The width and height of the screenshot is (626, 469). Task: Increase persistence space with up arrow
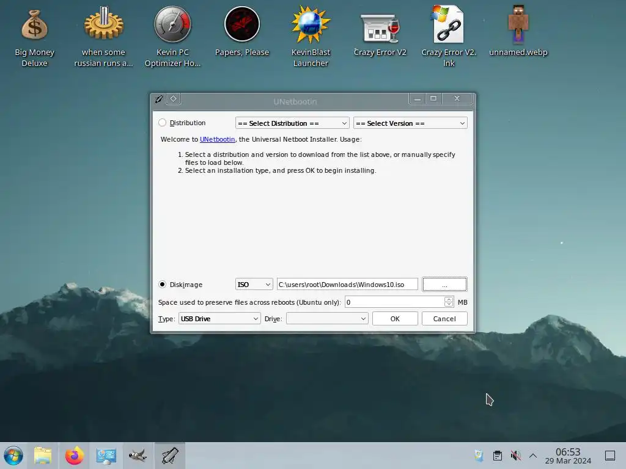[x=449, y=299]
